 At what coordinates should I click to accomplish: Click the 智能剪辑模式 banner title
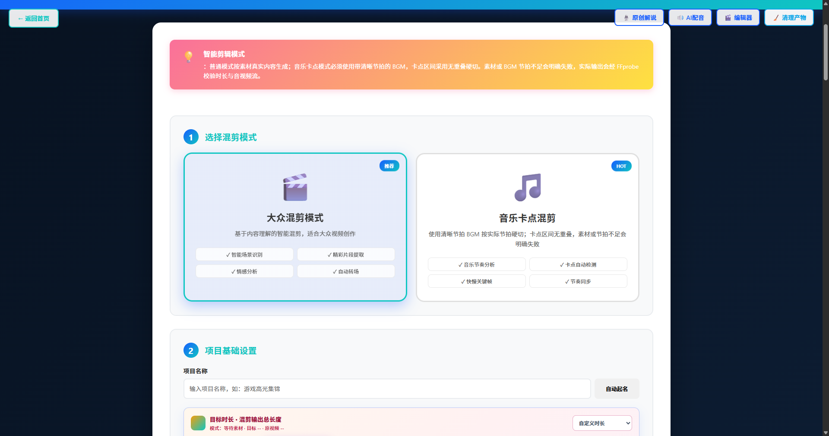coord(224,54)
